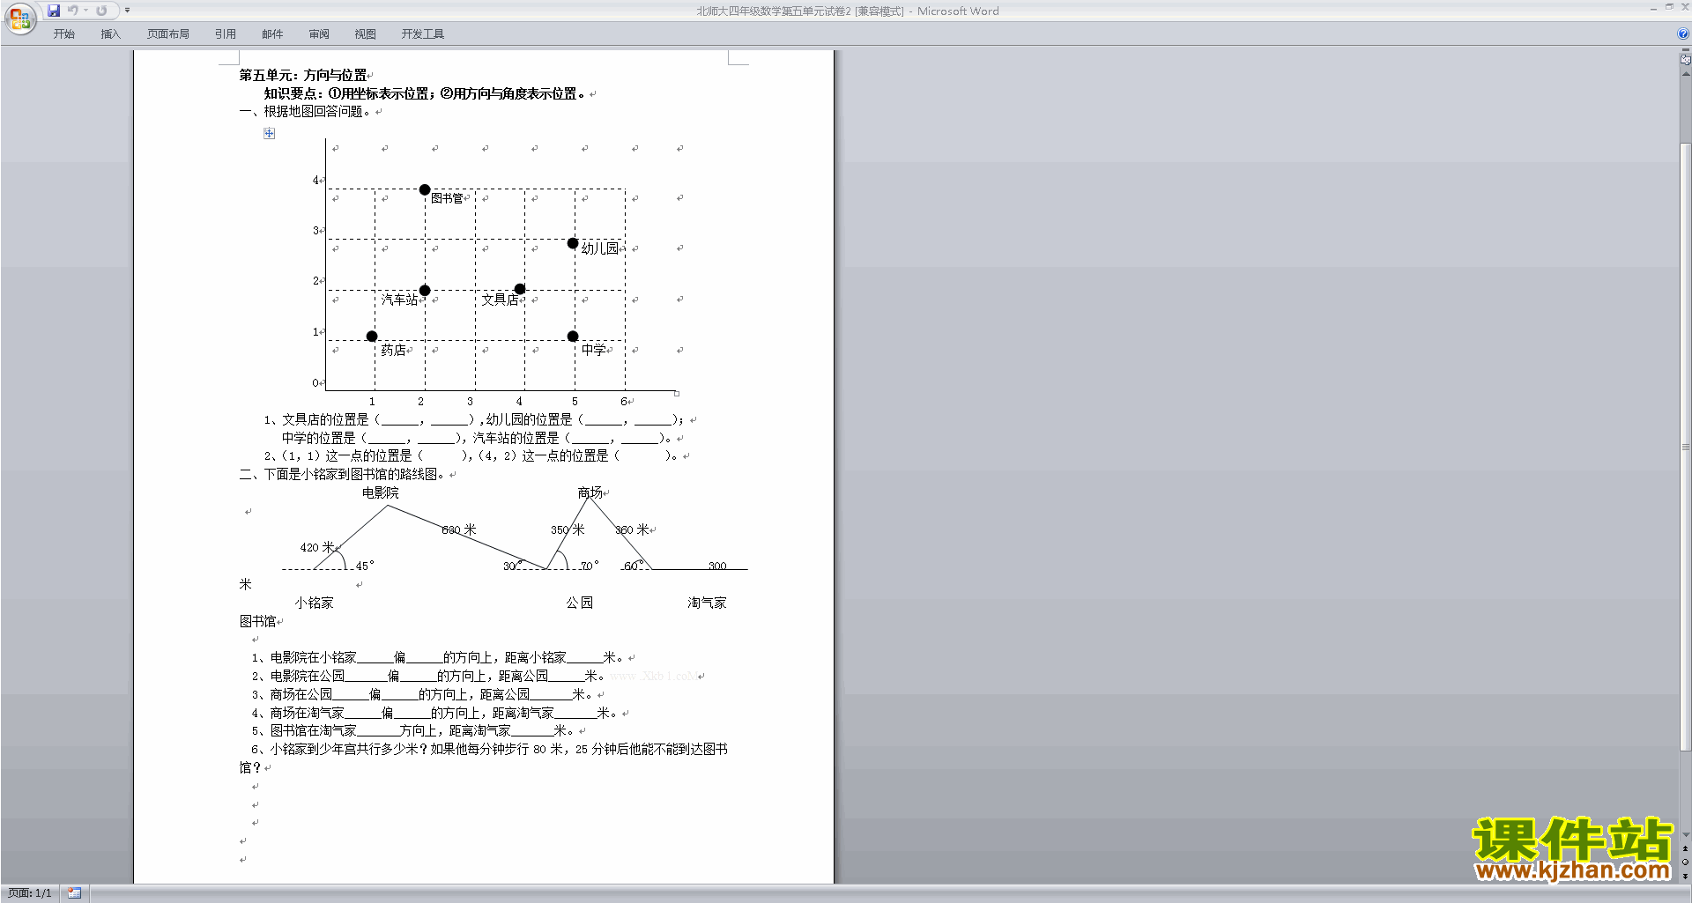The height and width of the screenshot is (903, 1692).
Task: Click the 电影院 label in route diagram
Action: click(x=381, y=492)
